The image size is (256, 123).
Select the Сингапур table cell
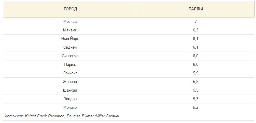pos(70,56)
